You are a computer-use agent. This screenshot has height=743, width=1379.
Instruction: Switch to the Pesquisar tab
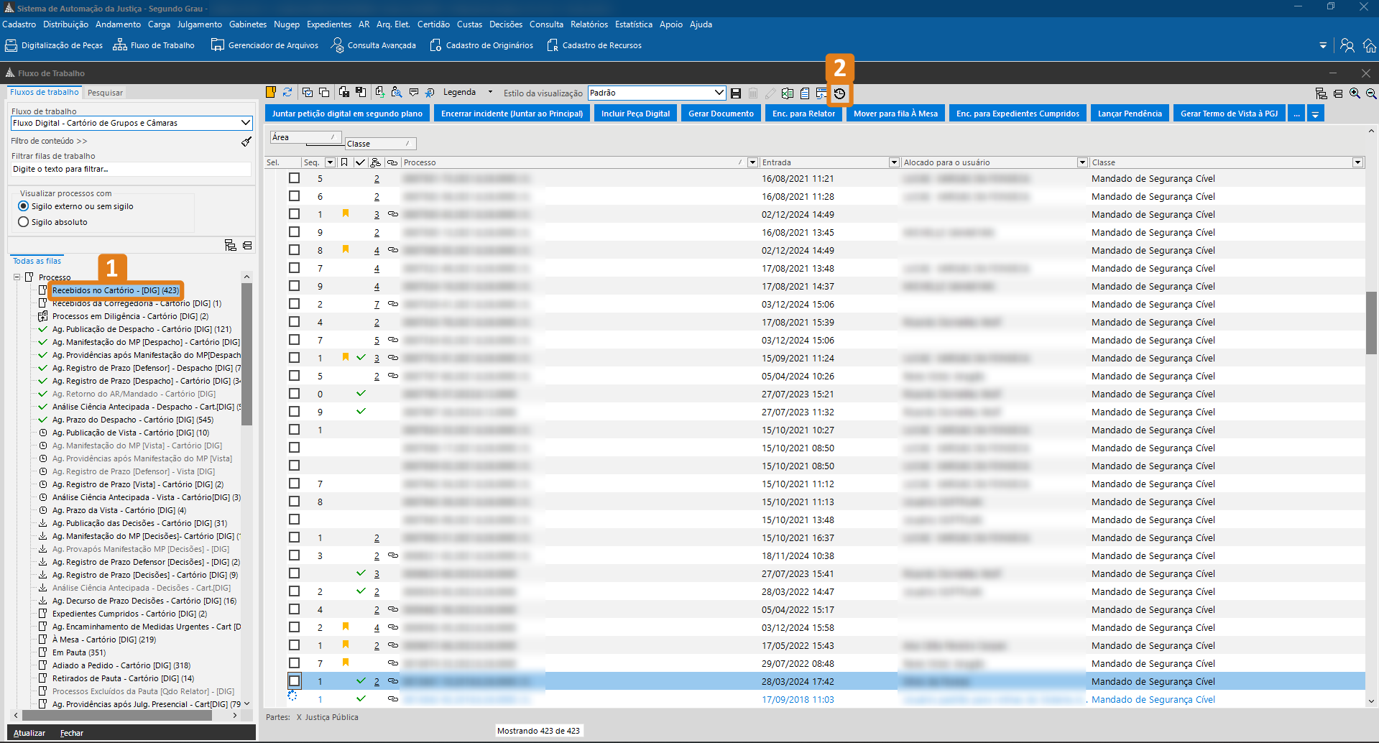[x=105, y=93]
